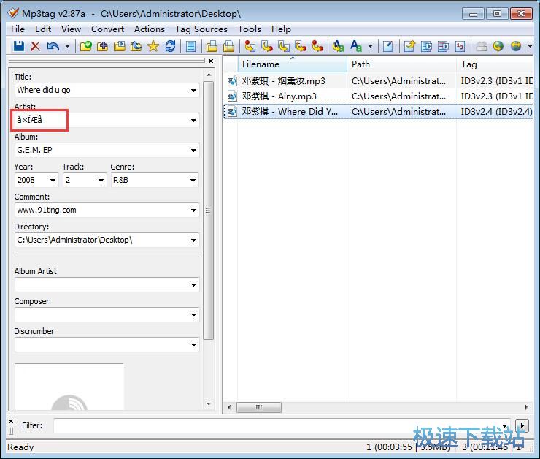Click the Text file - Tag convert icon
The width and height of the screenshot is (540, 459).
coord(301,46)
